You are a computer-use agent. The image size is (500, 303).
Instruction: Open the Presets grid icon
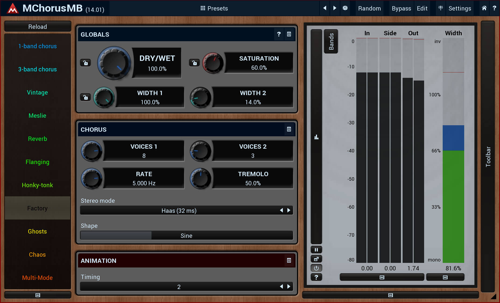click(203, 8)
